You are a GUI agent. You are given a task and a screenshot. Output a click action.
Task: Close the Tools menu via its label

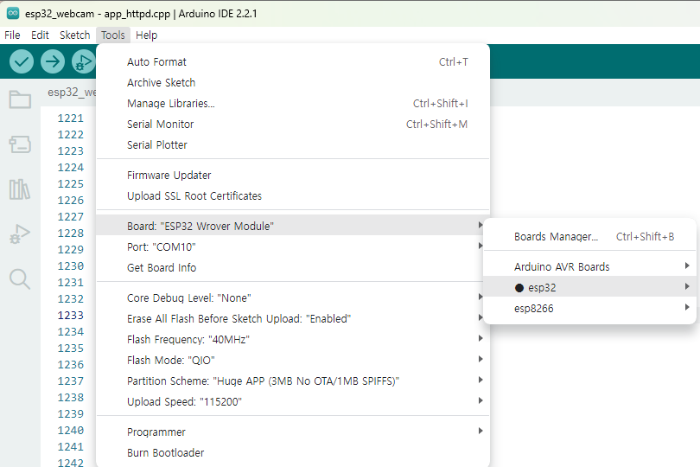pos(113,35)
